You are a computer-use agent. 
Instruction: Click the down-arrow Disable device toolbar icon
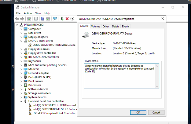(x=72, y=19)
